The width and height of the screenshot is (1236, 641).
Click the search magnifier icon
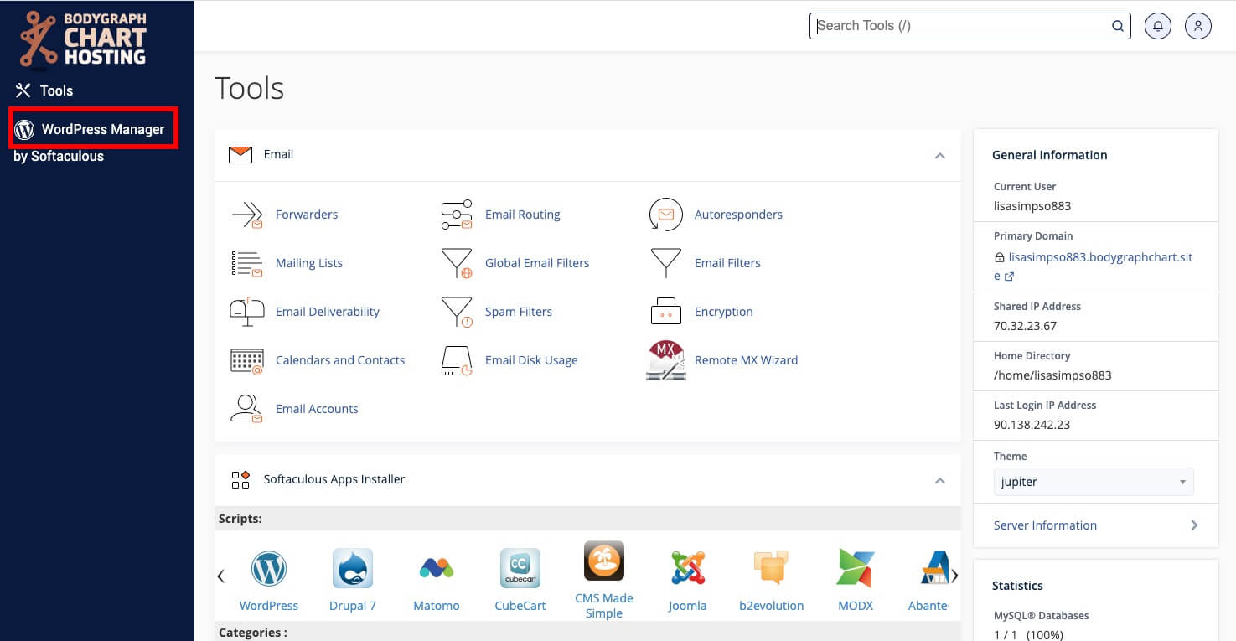1118,26
